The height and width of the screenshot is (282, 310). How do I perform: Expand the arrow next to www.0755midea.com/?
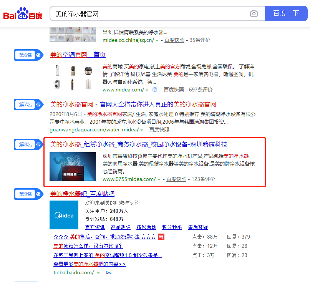point(159,179)
